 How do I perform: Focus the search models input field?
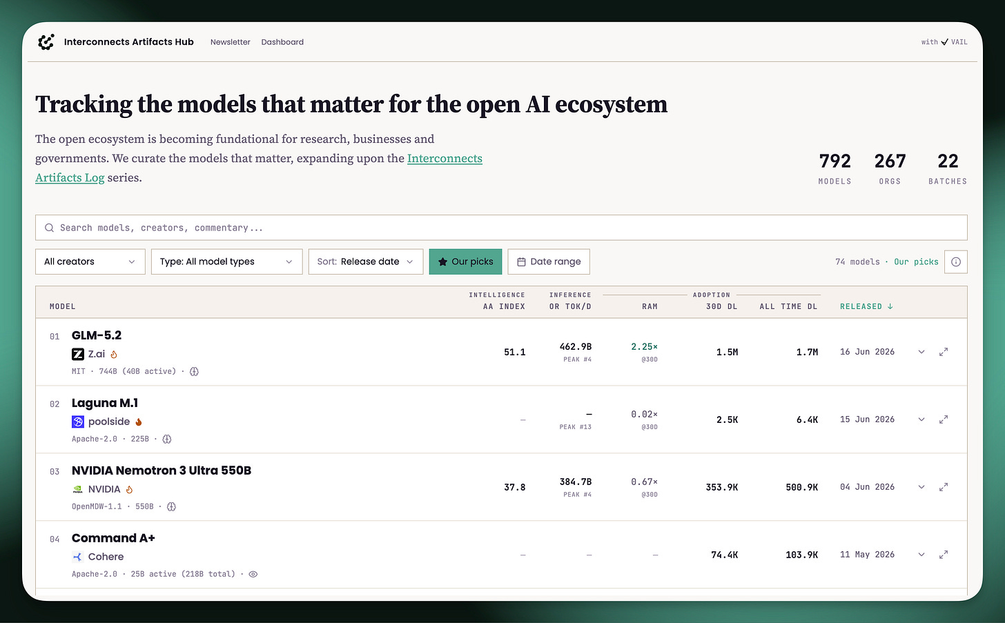(x=501, y=228)
